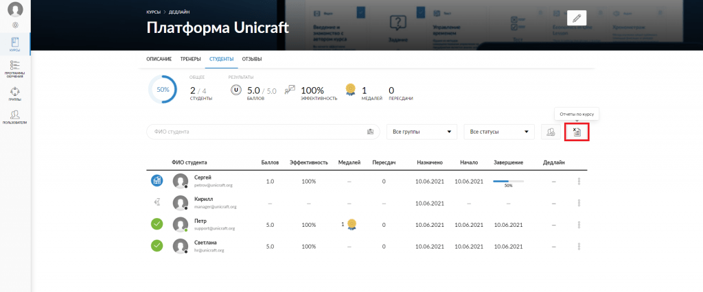Open the three-dot menu for Петр
This screenshot has width=703, height=292.
tap(579, 225)
